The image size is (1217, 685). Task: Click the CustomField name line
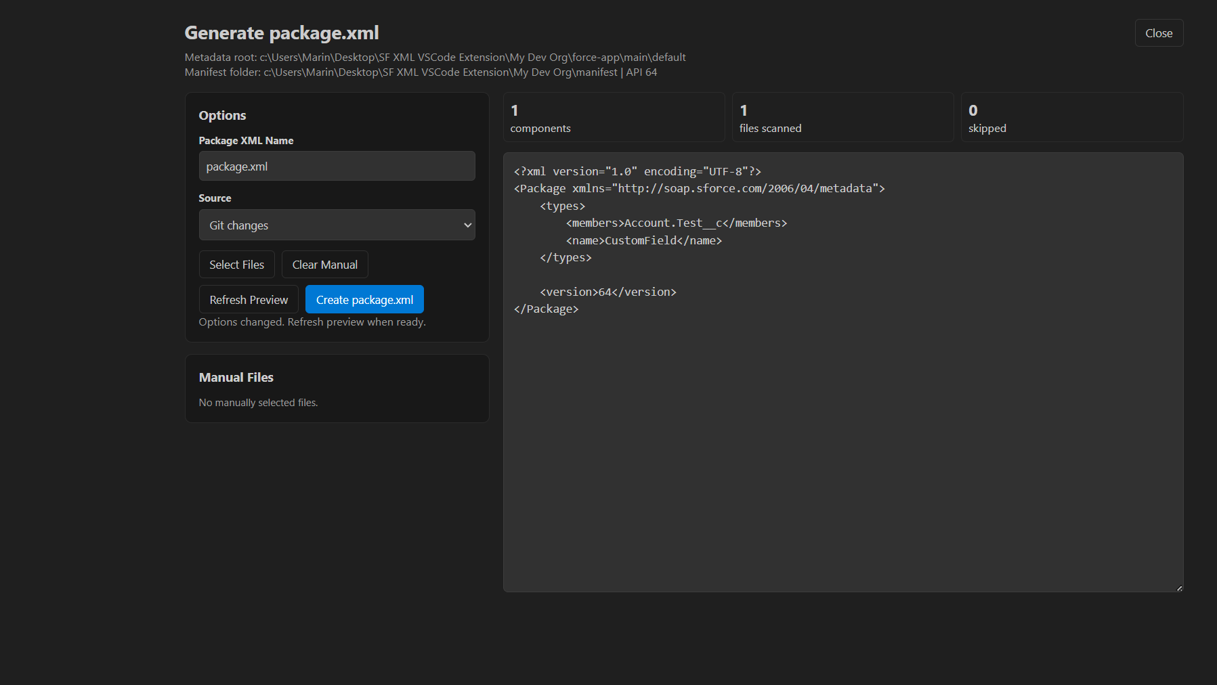[643, 240]
